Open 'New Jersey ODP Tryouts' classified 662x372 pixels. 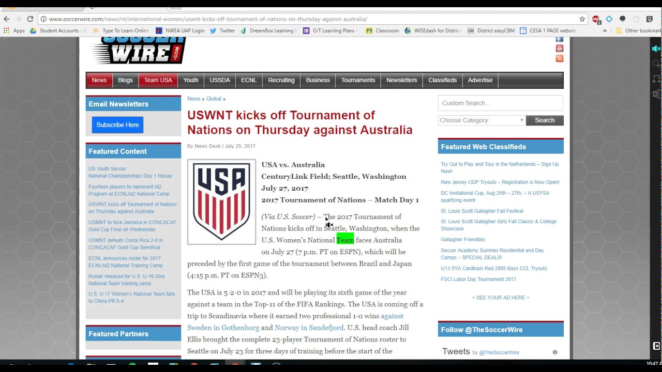(x=500, y=182)
